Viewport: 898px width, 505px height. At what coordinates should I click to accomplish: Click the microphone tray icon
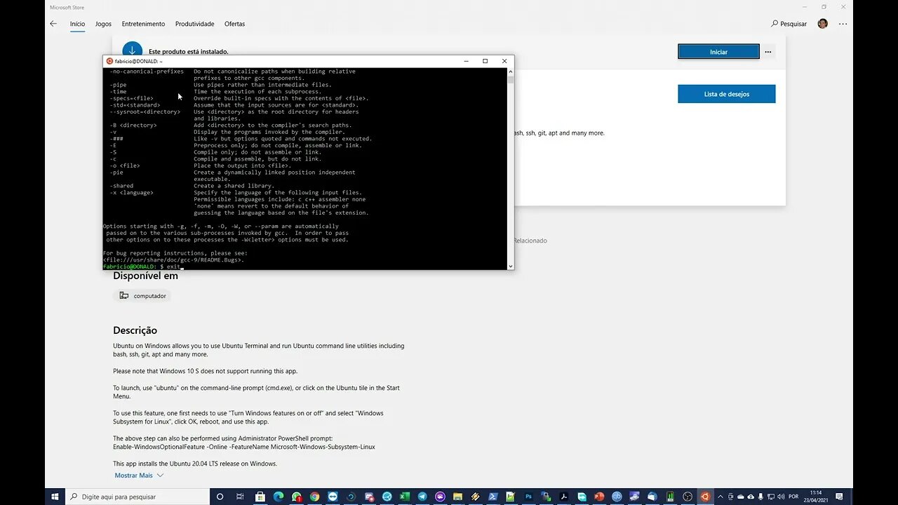760,497
